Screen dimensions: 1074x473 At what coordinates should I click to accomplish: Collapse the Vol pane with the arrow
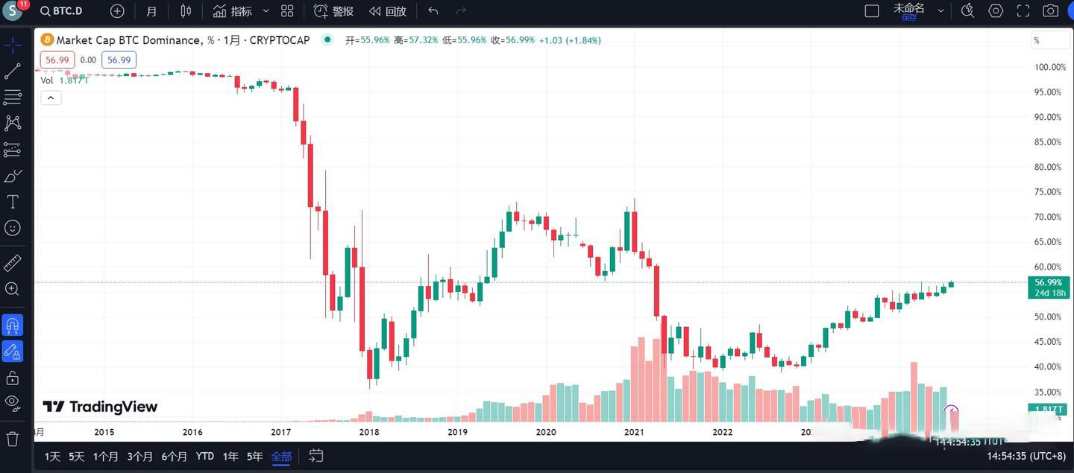pos(50,97)
